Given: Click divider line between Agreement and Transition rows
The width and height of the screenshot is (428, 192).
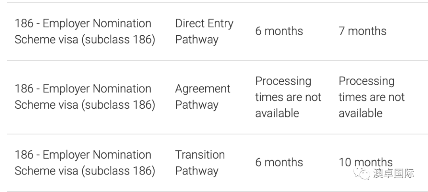Looking at the screenshot, I should 217,134.
